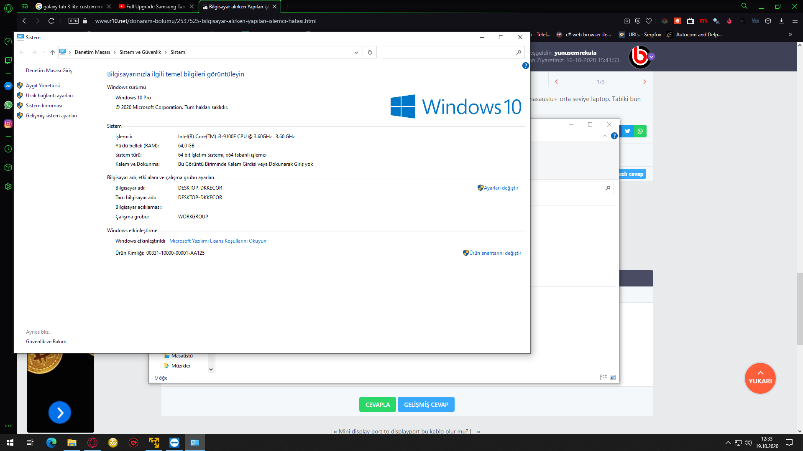Viewport: 803px width, 451px height.
Task: Select Denetim Masası breadcrumb
Action: (x=92, y=52)
